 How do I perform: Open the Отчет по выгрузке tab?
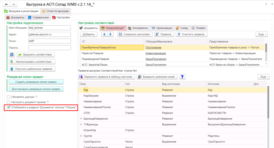point(55,11)
